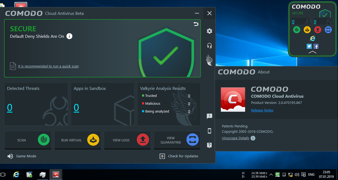Click the return arrow in the status panel
The image size is (338, 180).
[x=196, y=24]
